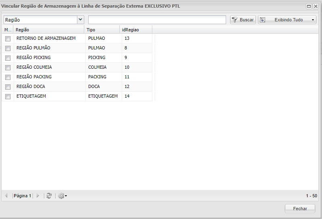Sort by the Região column header
This screenshot has width=322, height=219.
point(49,30)
